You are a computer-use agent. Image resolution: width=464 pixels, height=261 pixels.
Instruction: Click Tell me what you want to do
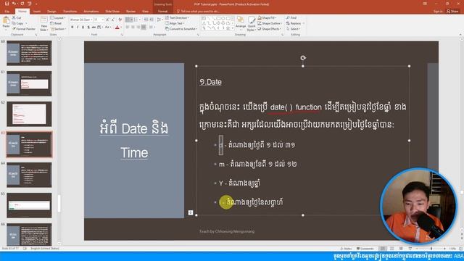[x=198, y=12]
